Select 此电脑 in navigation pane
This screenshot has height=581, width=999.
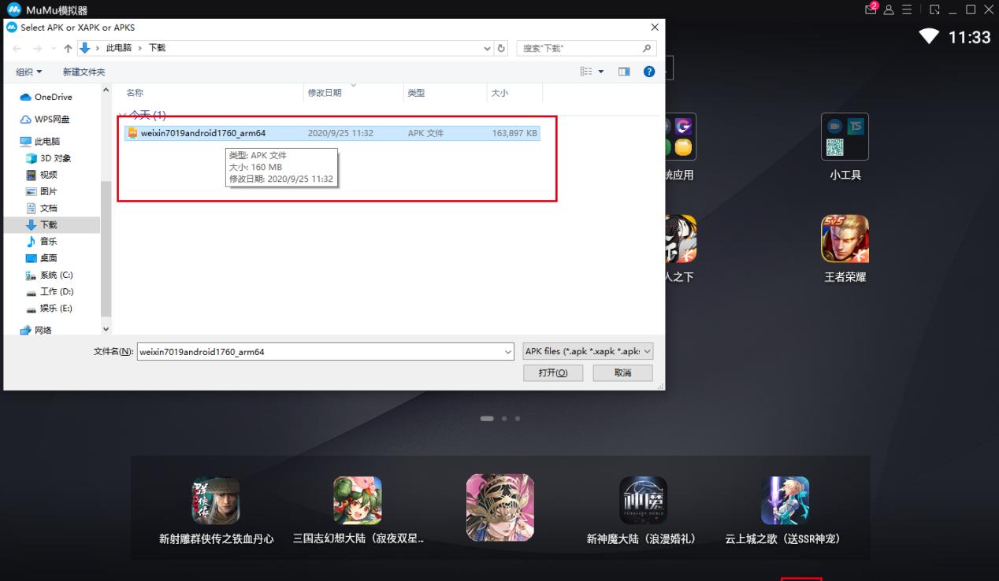(39, 141)
